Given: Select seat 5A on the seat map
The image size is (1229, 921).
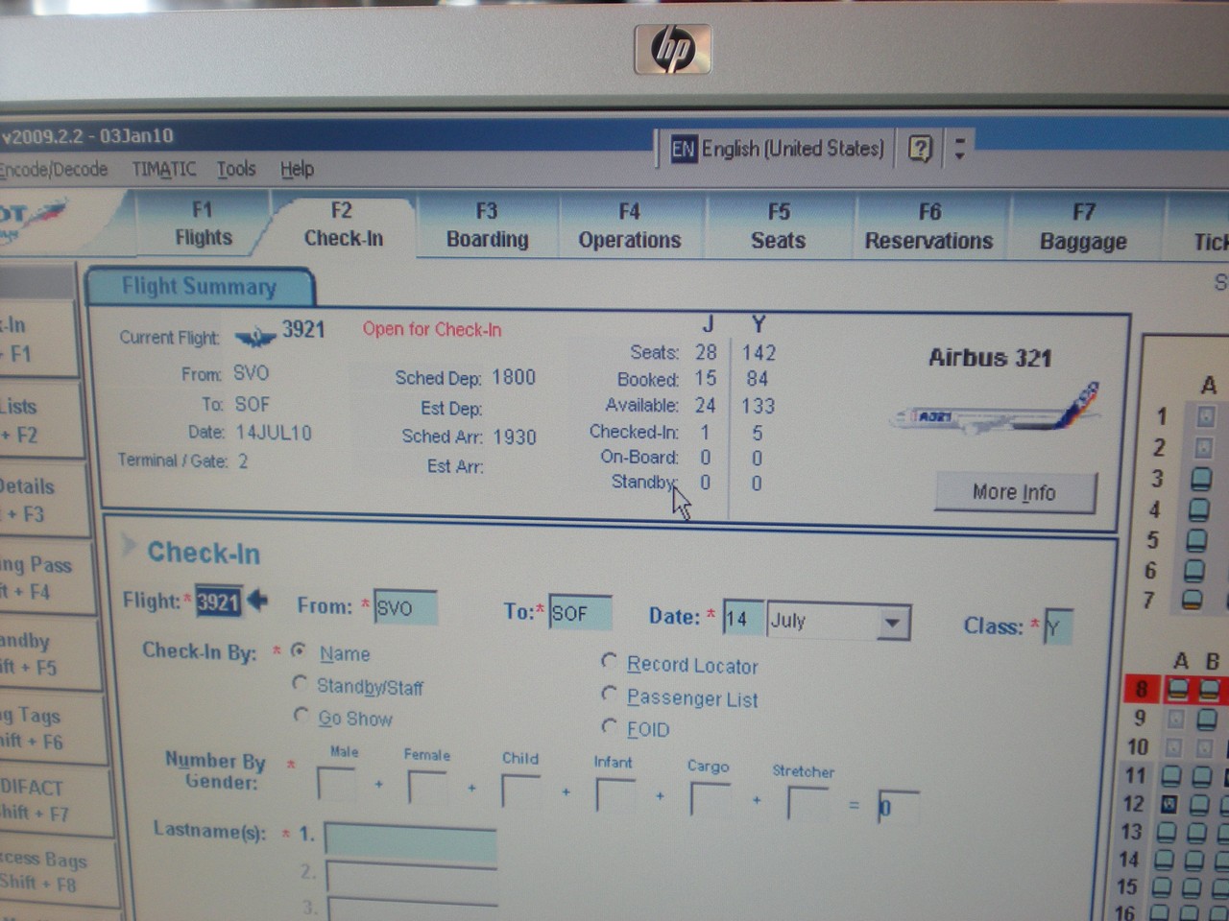Looking at the screenshot, I should pyautogui.click(x=1196, y=540).
